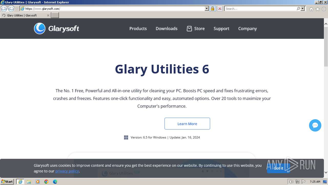Launch Windows Media Player from the taskbar

point(38,182)
